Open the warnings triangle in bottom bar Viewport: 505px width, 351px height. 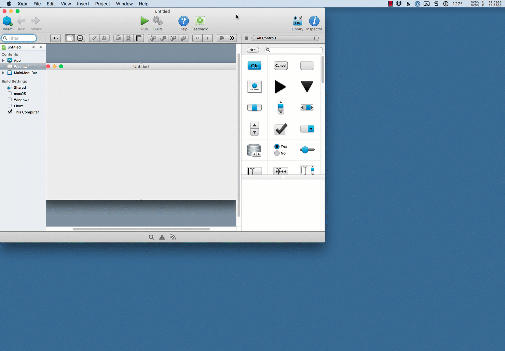tap(162, 237)
